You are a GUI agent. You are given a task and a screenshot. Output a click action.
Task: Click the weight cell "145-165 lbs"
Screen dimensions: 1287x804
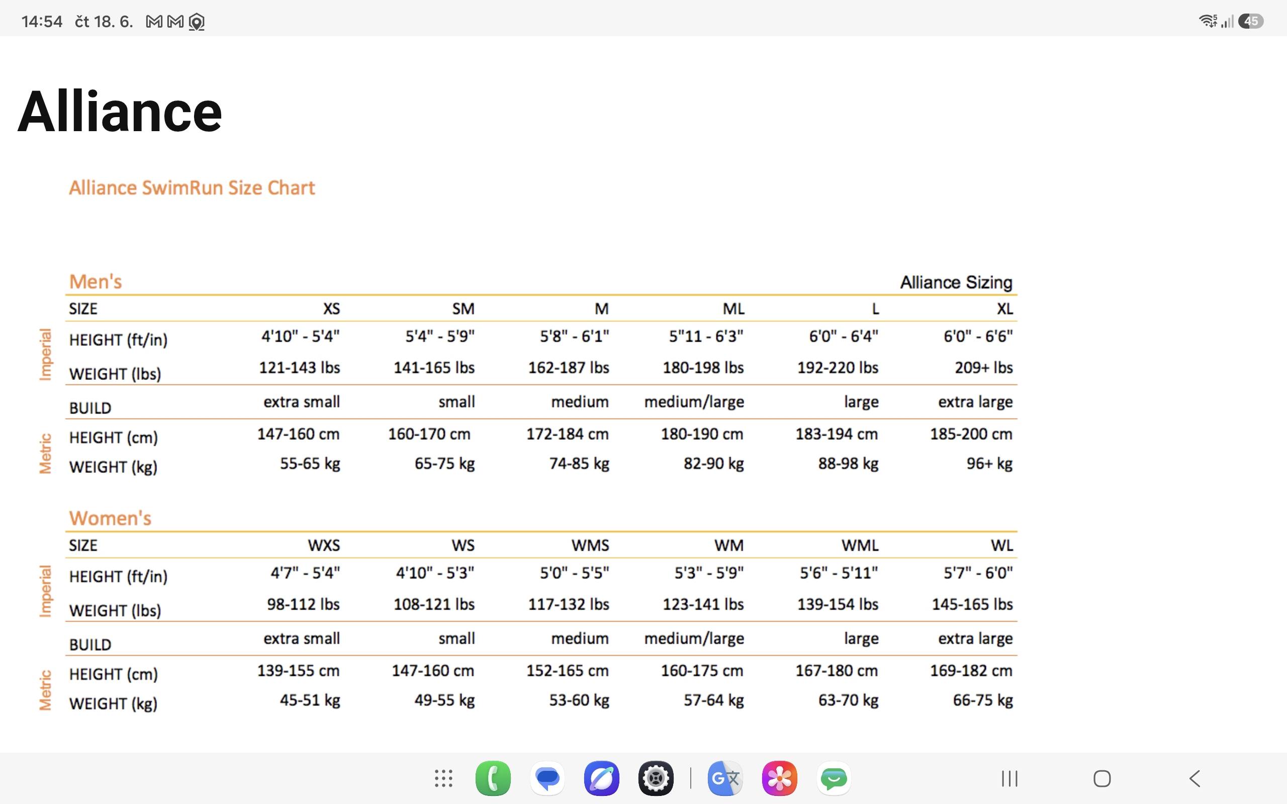pos(972,604)
